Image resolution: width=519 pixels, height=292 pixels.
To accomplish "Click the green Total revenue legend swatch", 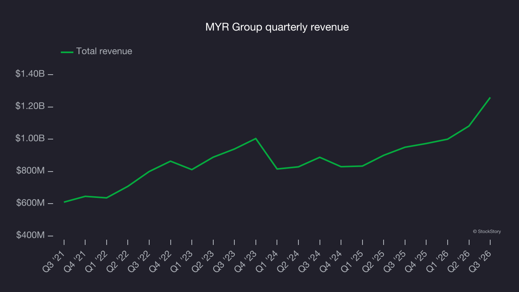I will coord(67,52).
